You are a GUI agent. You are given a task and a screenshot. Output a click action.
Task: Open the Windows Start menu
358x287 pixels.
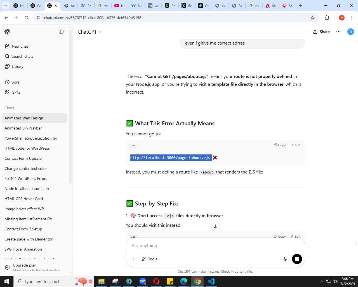coord(7,281)
